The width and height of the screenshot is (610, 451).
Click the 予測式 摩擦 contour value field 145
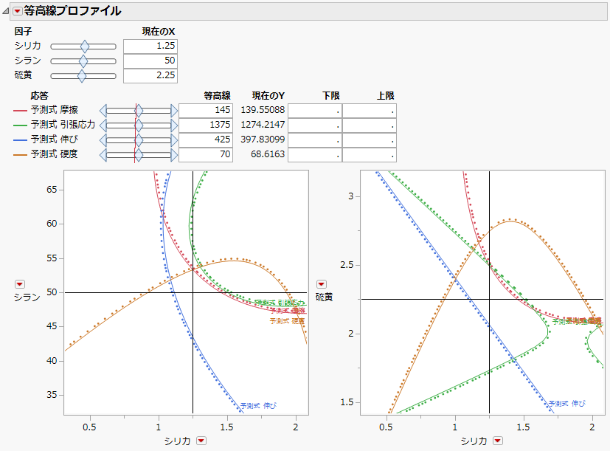coord(206,111)
